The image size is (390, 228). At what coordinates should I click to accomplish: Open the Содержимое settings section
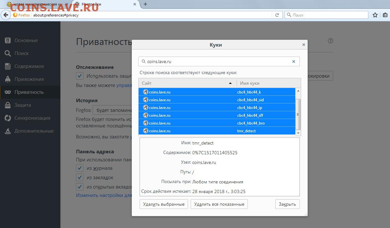pos(30,66)
